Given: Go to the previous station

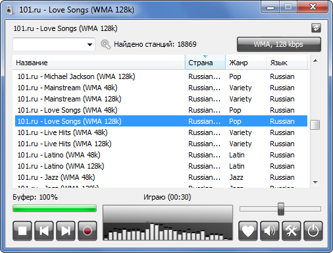Looking at the screenshot, I should 44,231.
